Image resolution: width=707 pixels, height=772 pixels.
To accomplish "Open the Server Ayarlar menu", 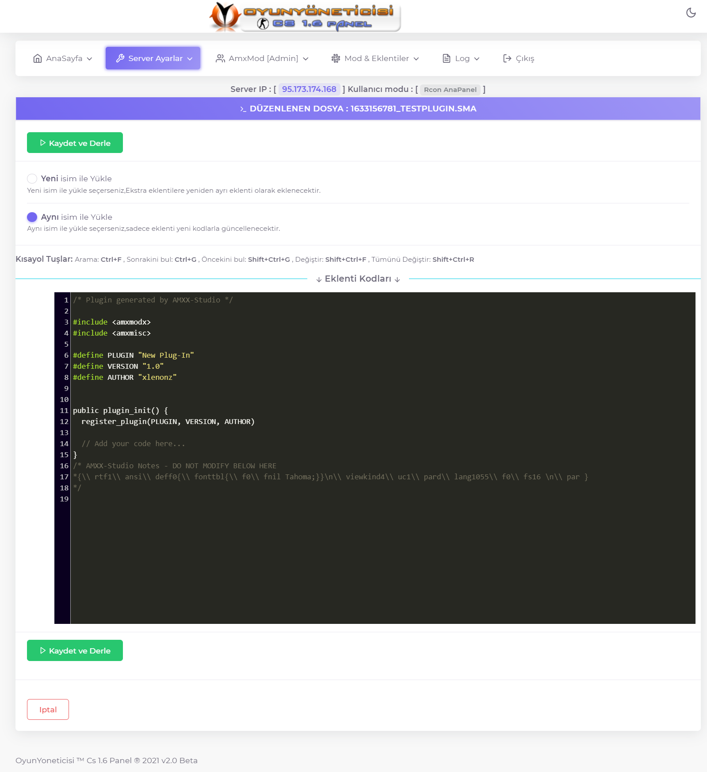I will click(153, 58).
